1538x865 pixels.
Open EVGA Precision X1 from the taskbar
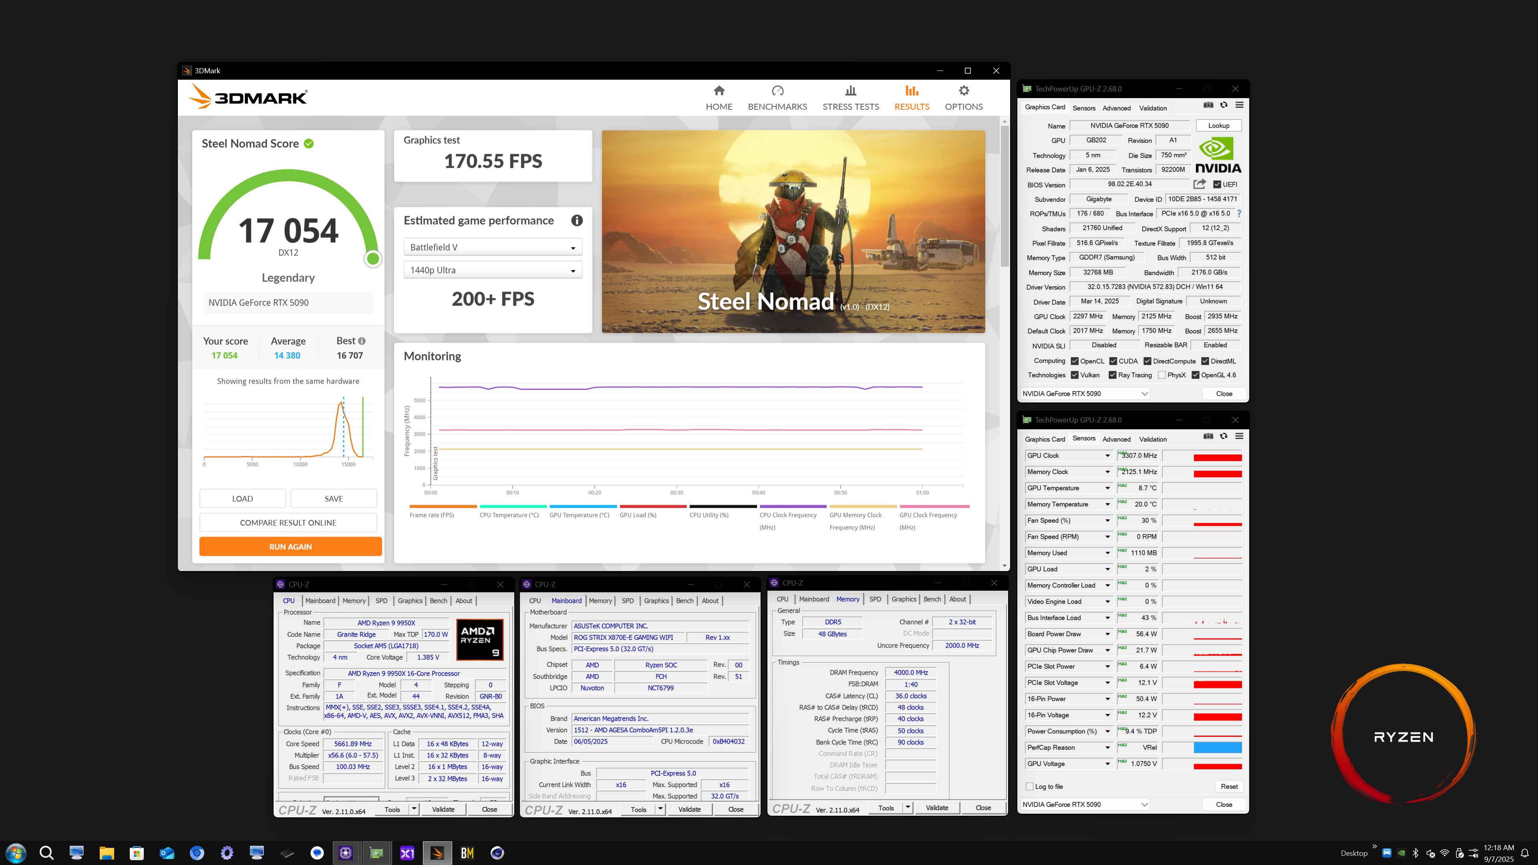[407, 853]
